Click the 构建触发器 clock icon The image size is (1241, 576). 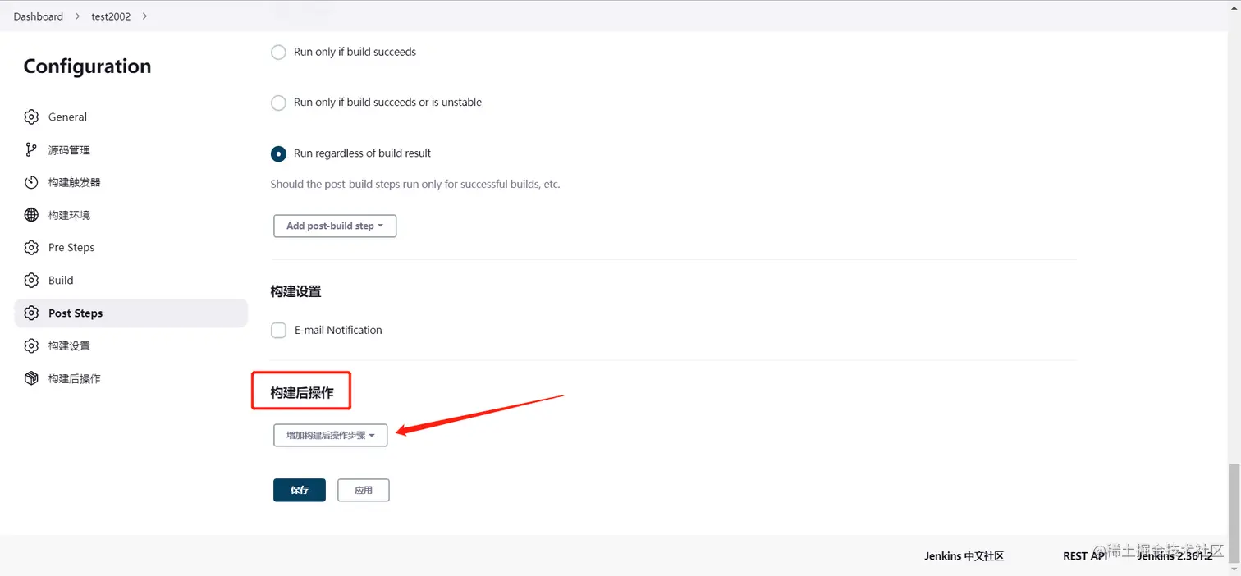31,182
